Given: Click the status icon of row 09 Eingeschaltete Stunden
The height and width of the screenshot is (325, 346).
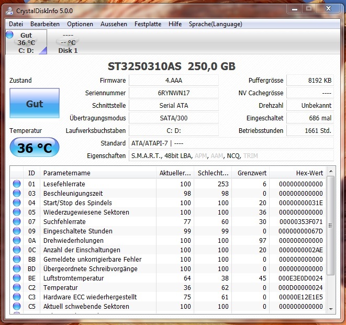Looking at the screenshot, I should [17, 231].
